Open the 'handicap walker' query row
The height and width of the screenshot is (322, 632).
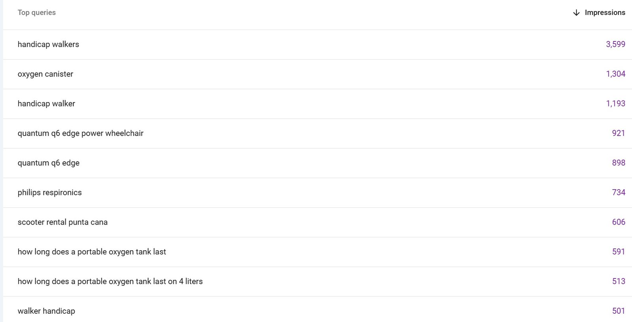(46, 104)
